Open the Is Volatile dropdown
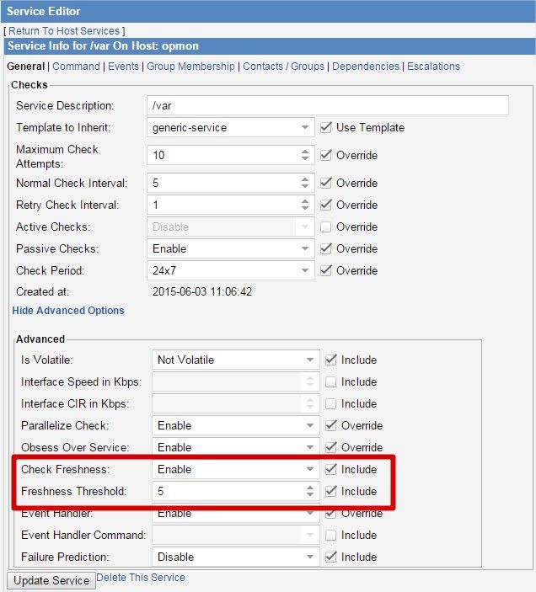 tap(238, 360)
